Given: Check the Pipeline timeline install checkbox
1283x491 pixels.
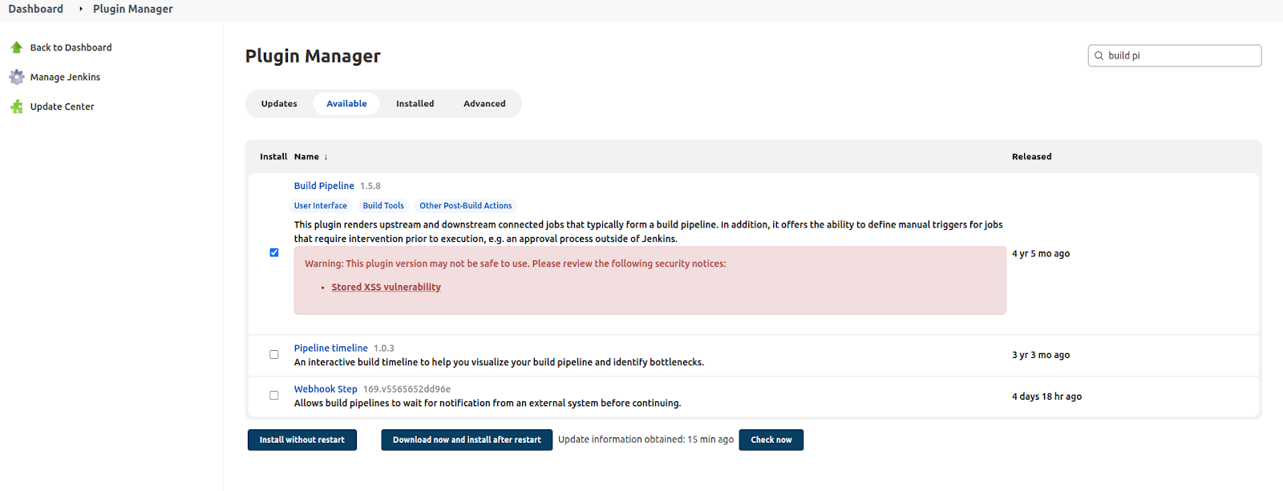Looking at the screenshot, I should pos(274,354).
